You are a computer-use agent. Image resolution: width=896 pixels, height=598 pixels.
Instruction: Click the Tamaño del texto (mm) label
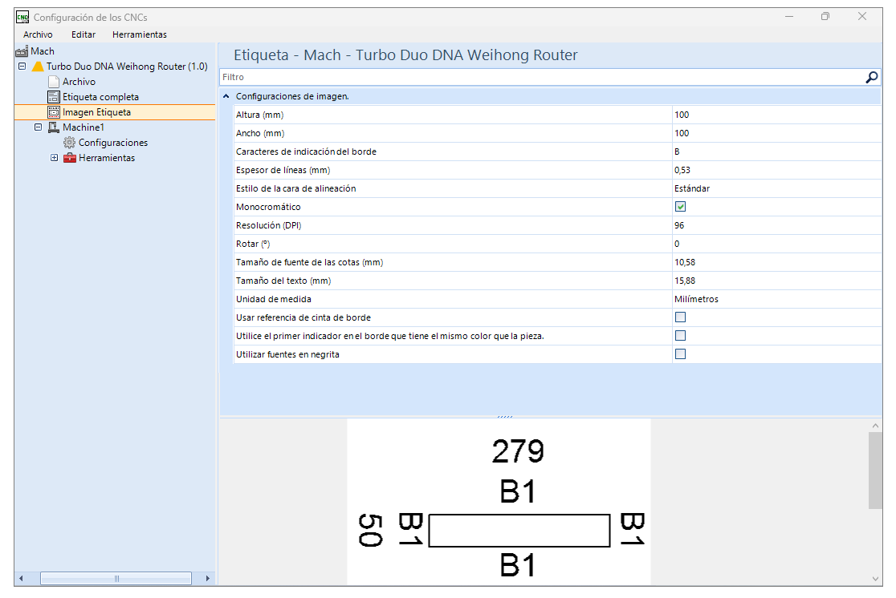click(x=283, y=281)
